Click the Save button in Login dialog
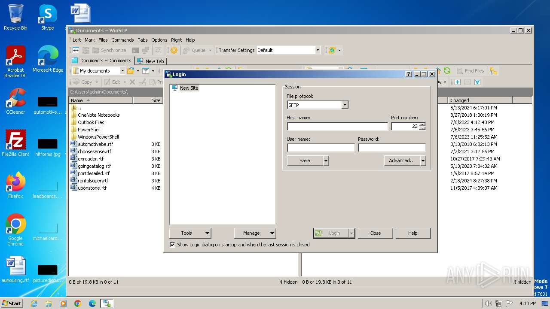 coord(305,161)
